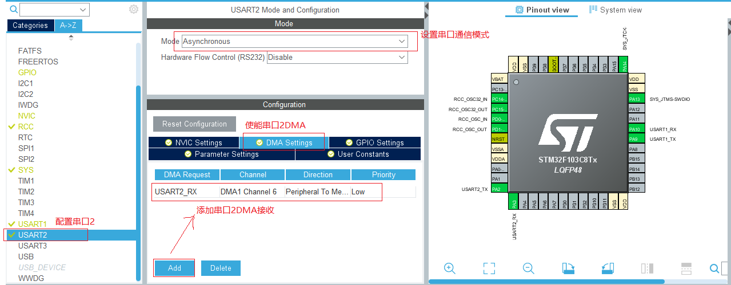Select NVIC in the peripheral list
Viewport: 731px width, 285px height.
(26, 116)
